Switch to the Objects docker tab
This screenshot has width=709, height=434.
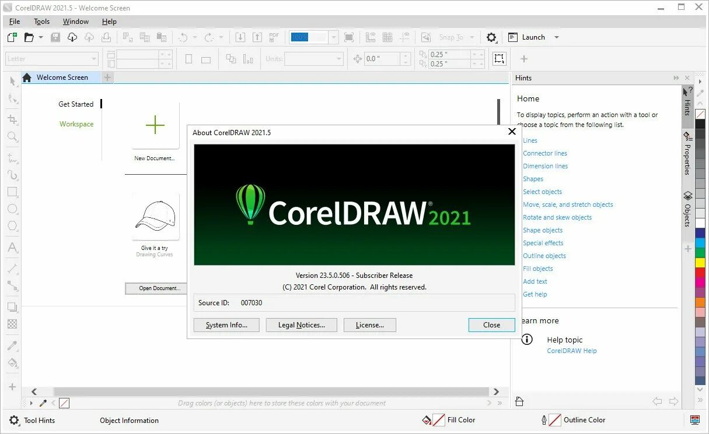tap(687, 209)
